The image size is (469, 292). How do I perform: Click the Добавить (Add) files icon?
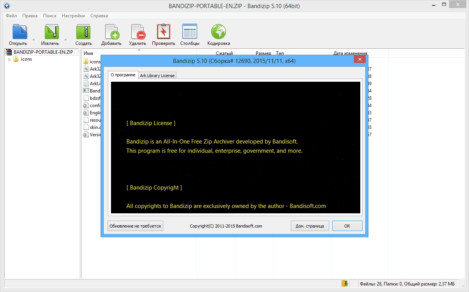(x=112, y=31)
